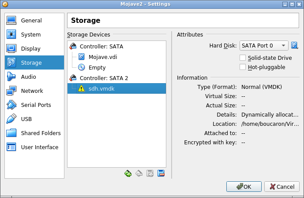Click the Controller: SATA 2 icon

pos(73,78)
